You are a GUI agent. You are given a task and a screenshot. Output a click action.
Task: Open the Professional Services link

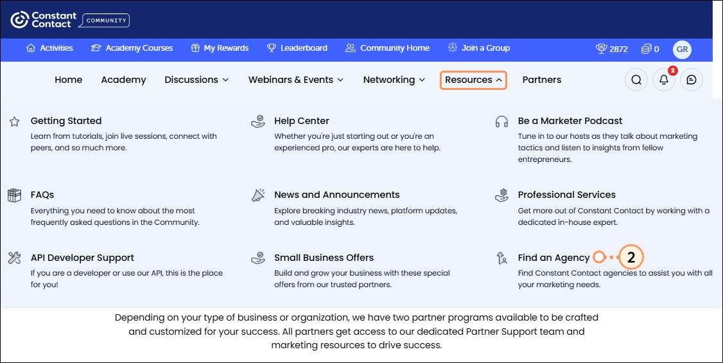click(x=567, y=195)
